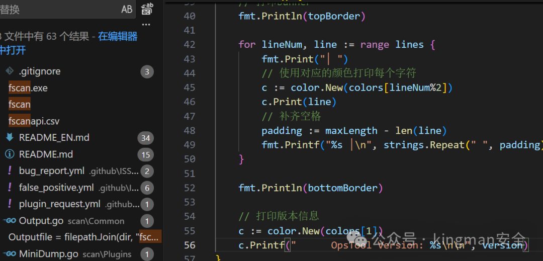The height and width of the screenshot is (261, 543).
Task: Click the README.md count badge 15
Action: click(145, 155)
